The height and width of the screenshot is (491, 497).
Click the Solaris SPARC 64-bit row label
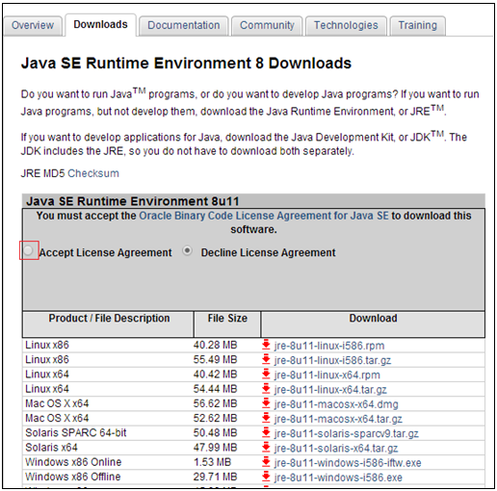tap(76, 432)
